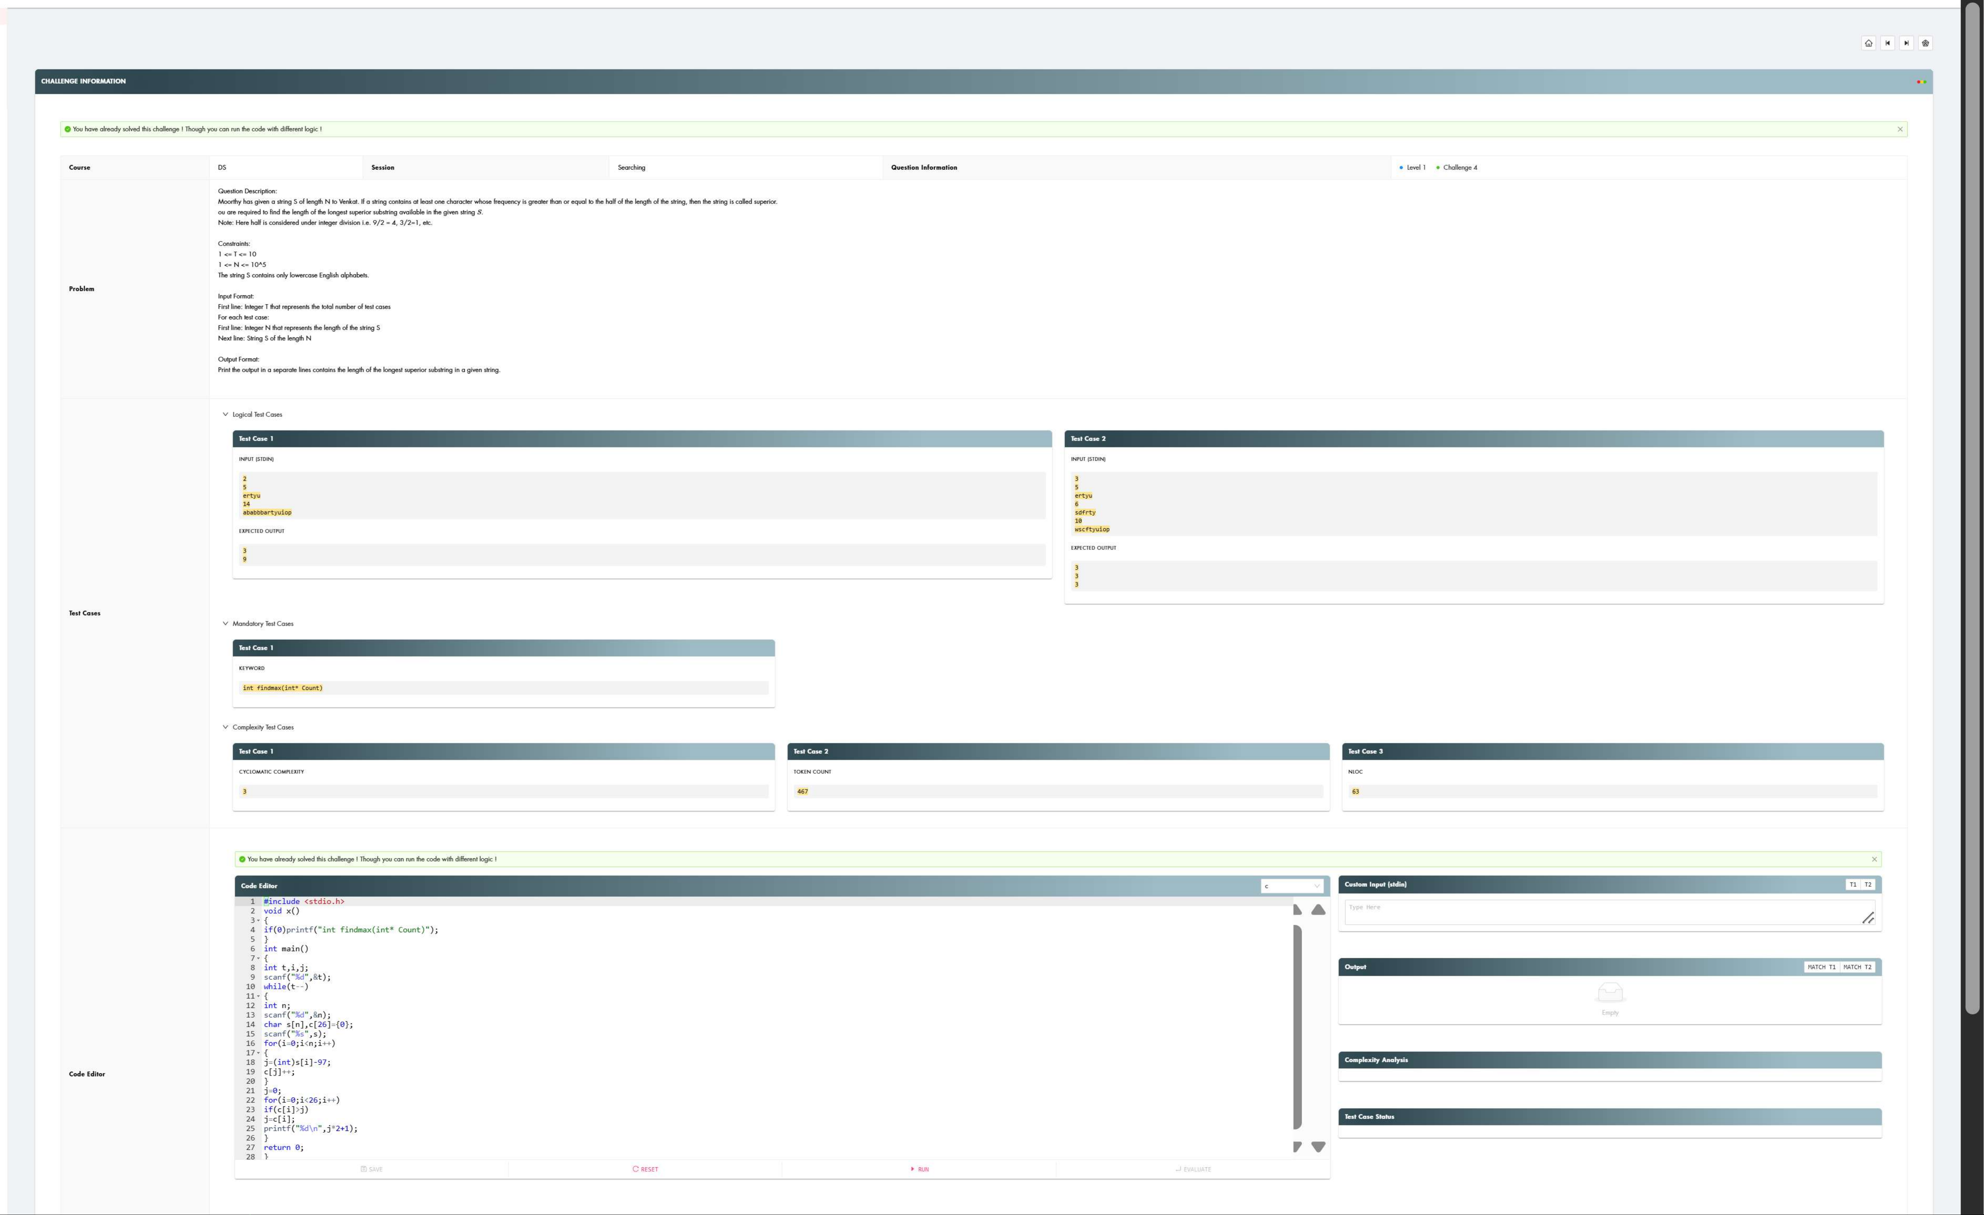Collapse the Complexity Test Cases section
This screenshot has height=1215, width=1984.
tap(225, 727)
